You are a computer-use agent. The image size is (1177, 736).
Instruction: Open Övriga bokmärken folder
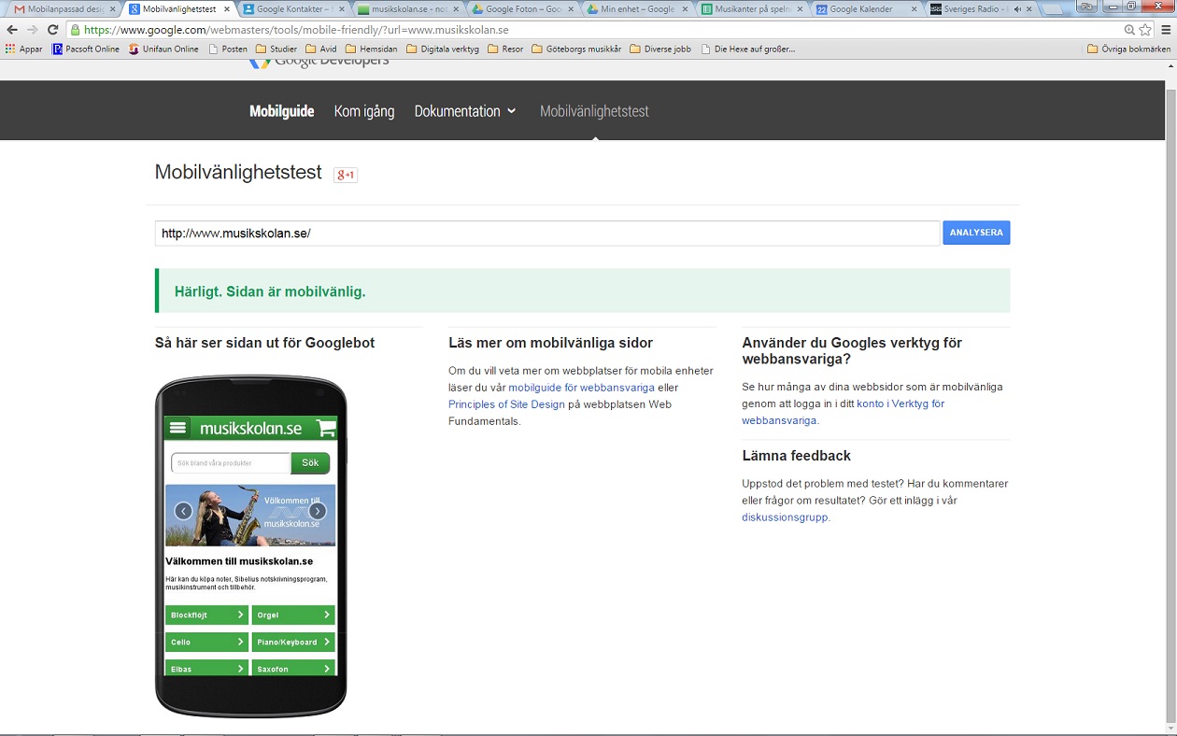1128,49
